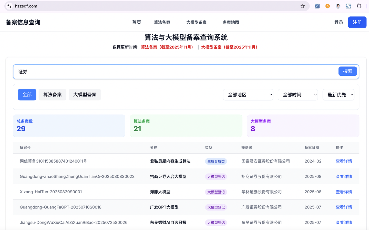Click the 备案日期 column header
The width and height of the screenshot is (369, 230).
tap(312, 148)
